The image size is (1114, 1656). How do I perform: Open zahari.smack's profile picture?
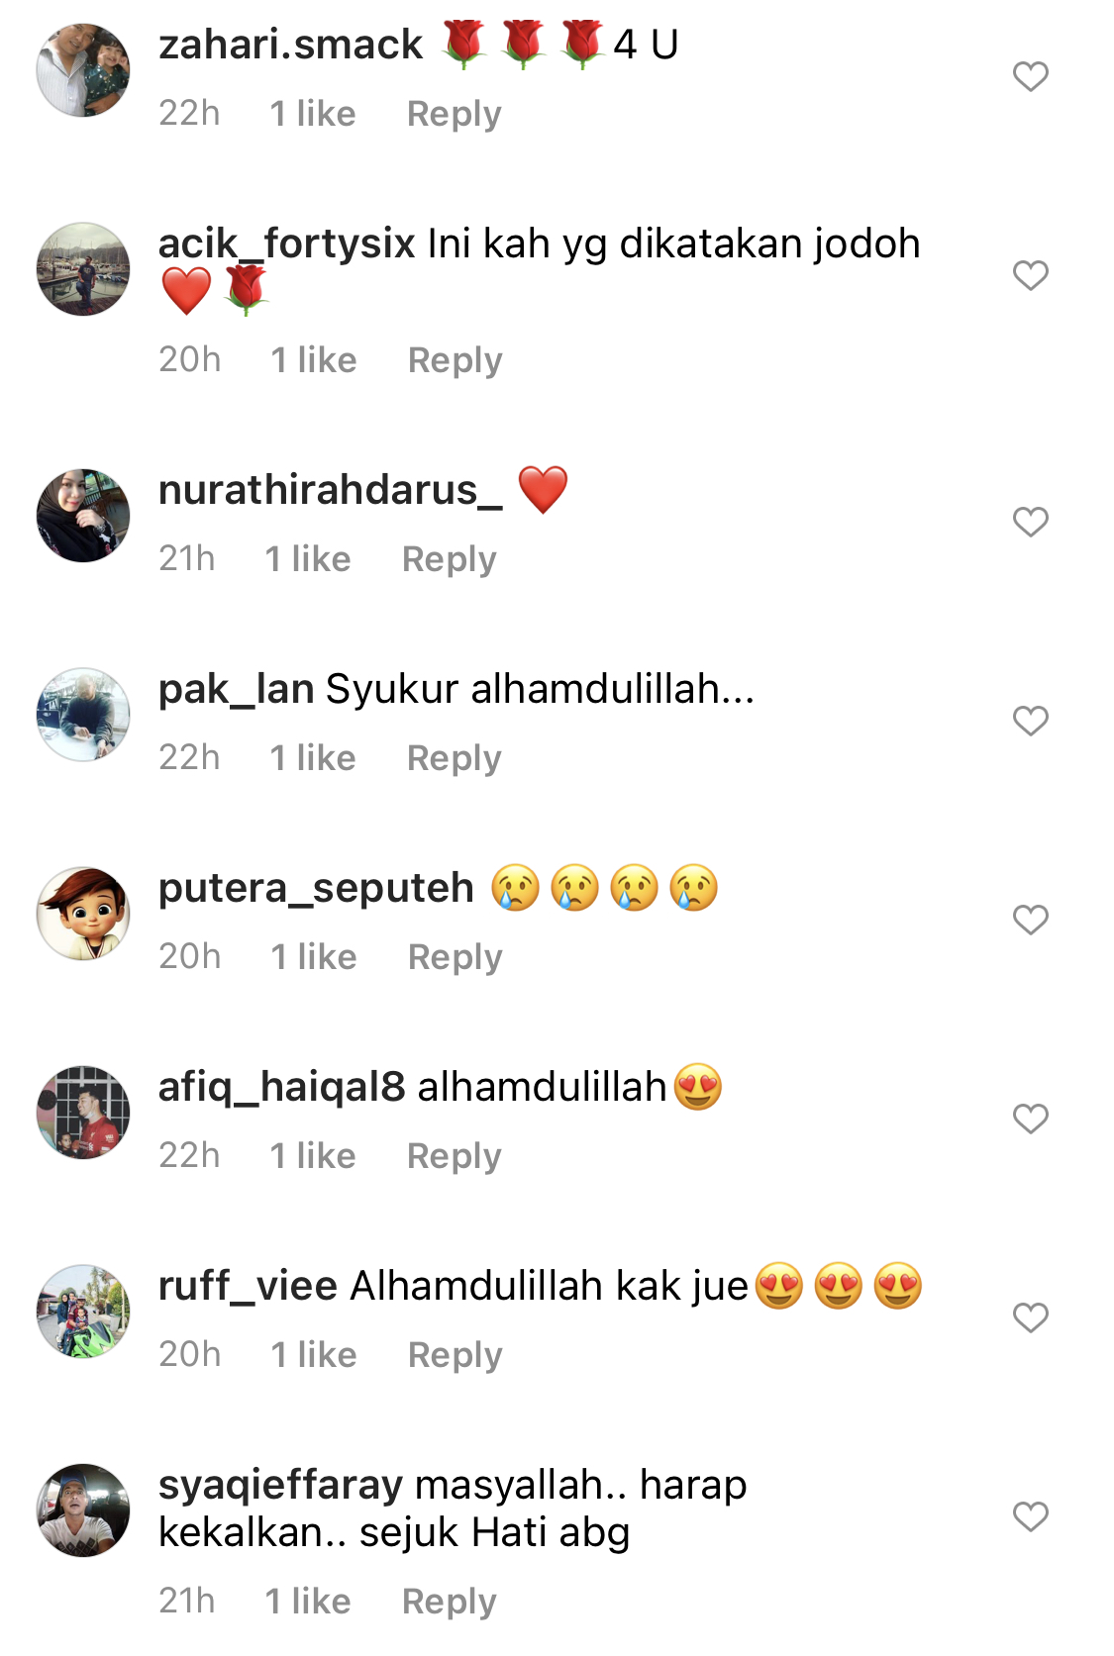(x=83, y=70)
